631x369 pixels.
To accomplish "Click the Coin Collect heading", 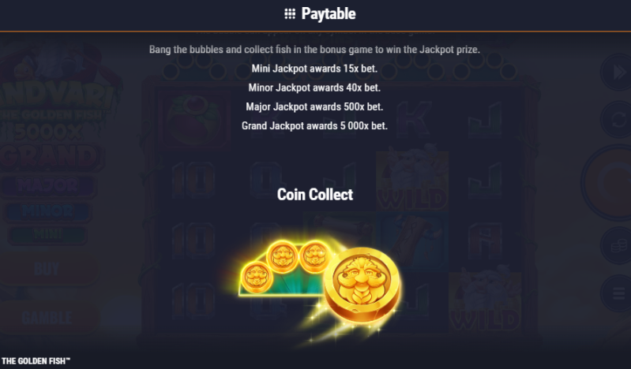I will (315, 195).
